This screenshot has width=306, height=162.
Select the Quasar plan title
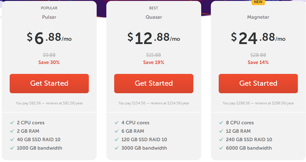click(x=154, y=17)
